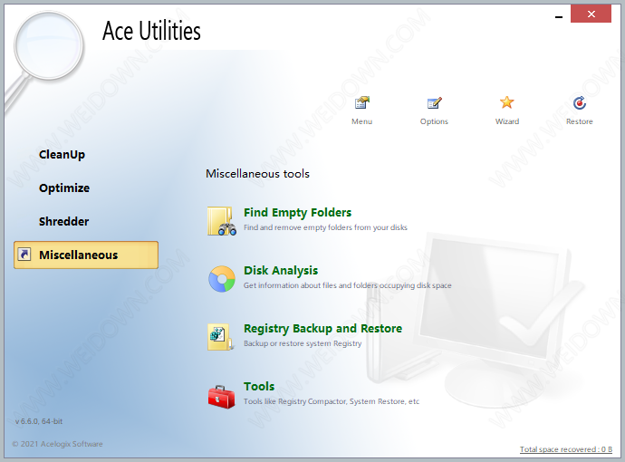
Task: Click the Find Empty Folders binoculars icon
Action: 222,221
